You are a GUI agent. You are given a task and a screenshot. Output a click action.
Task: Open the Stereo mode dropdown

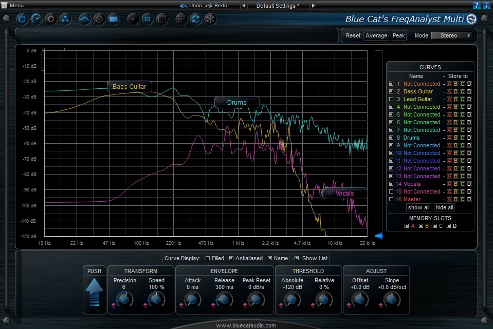click(452, 35)
